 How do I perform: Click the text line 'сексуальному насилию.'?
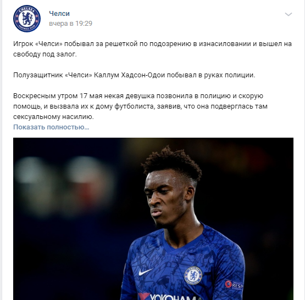(53, 117)
